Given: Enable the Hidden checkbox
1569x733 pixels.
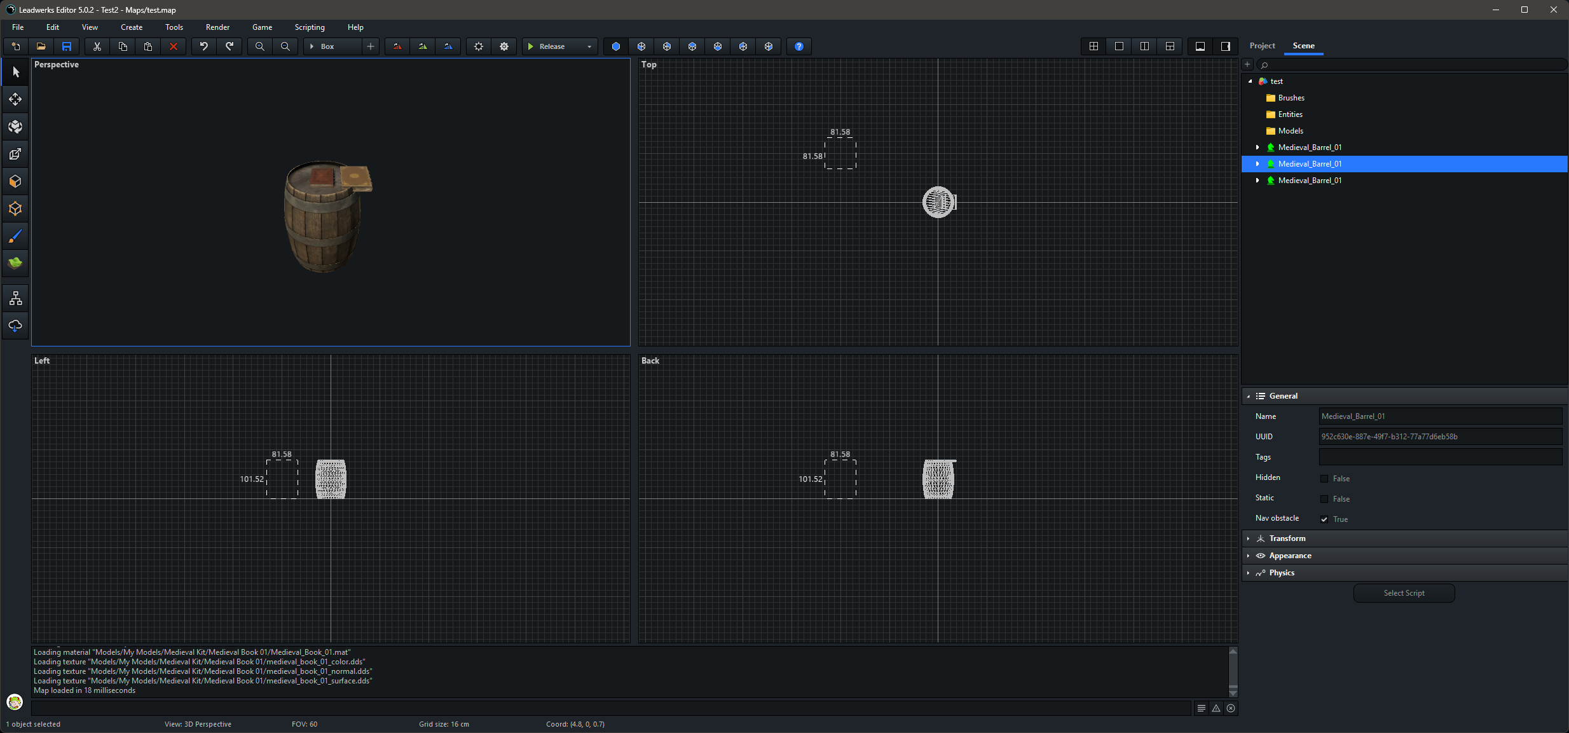Looking at the screenshot, I should 1324,479.
